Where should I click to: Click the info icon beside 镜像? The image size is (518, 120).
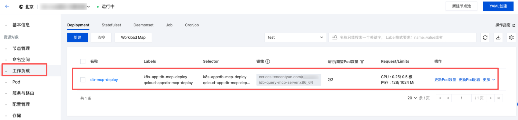coord(268,62)
